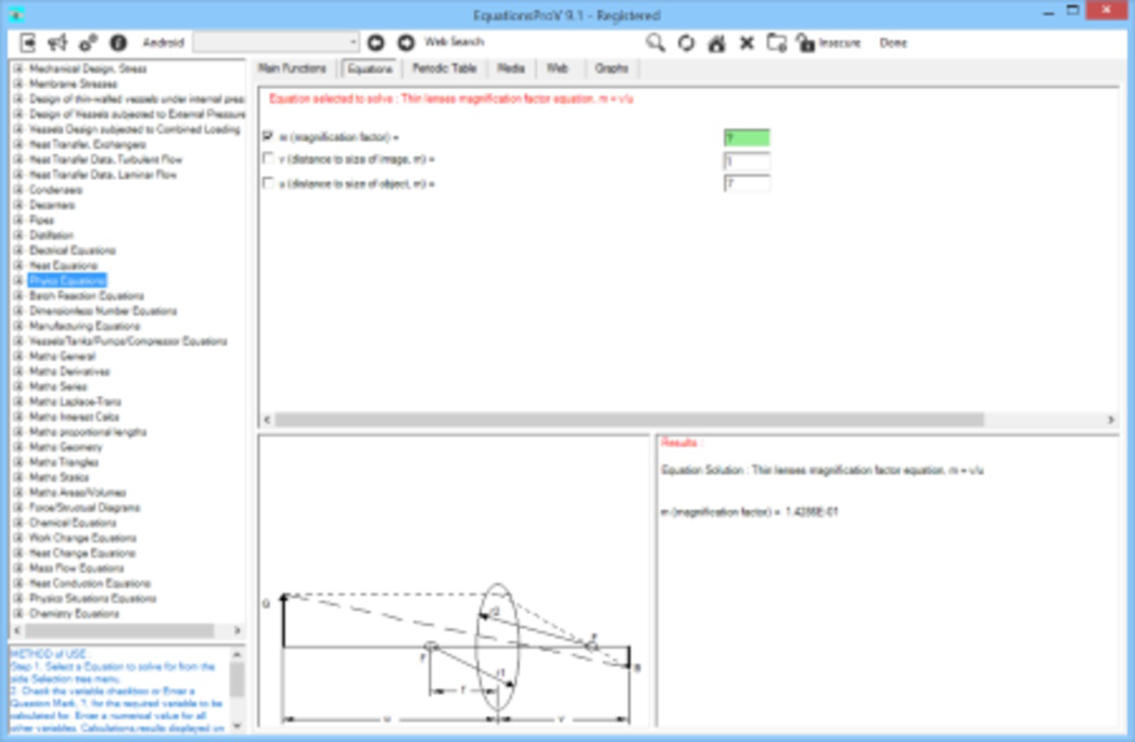Click the forward navigation arrow icon

pos(405,43)
